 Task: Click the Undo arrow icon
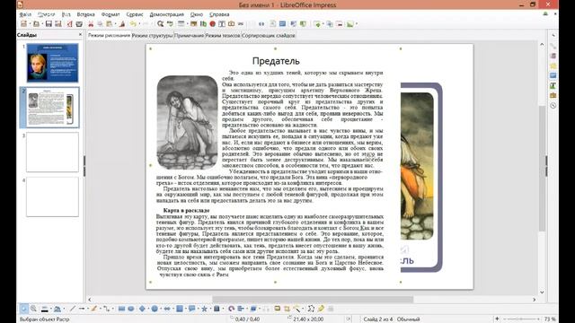pyautogui.click(x=133, y=24)
